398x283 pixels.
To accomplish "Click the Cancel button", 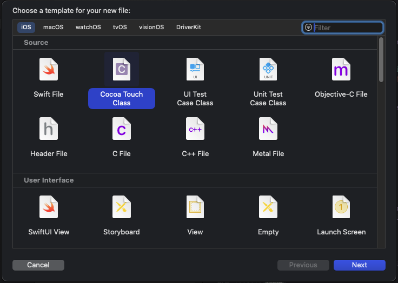I will coord(38,265).
